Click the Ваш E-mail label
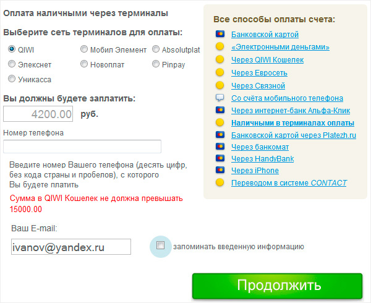The height and width of the screenshot is (303, 371). point(34,229)
